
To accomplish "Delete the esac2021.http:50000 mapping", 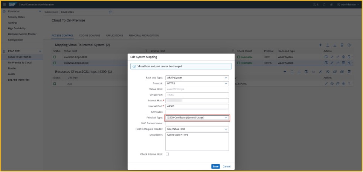I will point(343,57).
